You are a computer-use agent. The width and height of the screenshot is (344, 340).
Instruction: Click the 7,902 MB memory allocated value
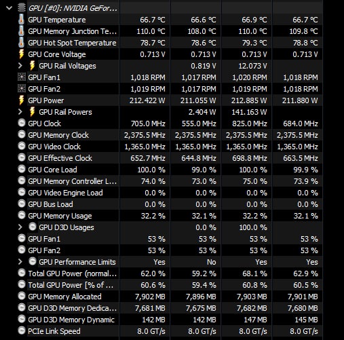pos(150,297)
